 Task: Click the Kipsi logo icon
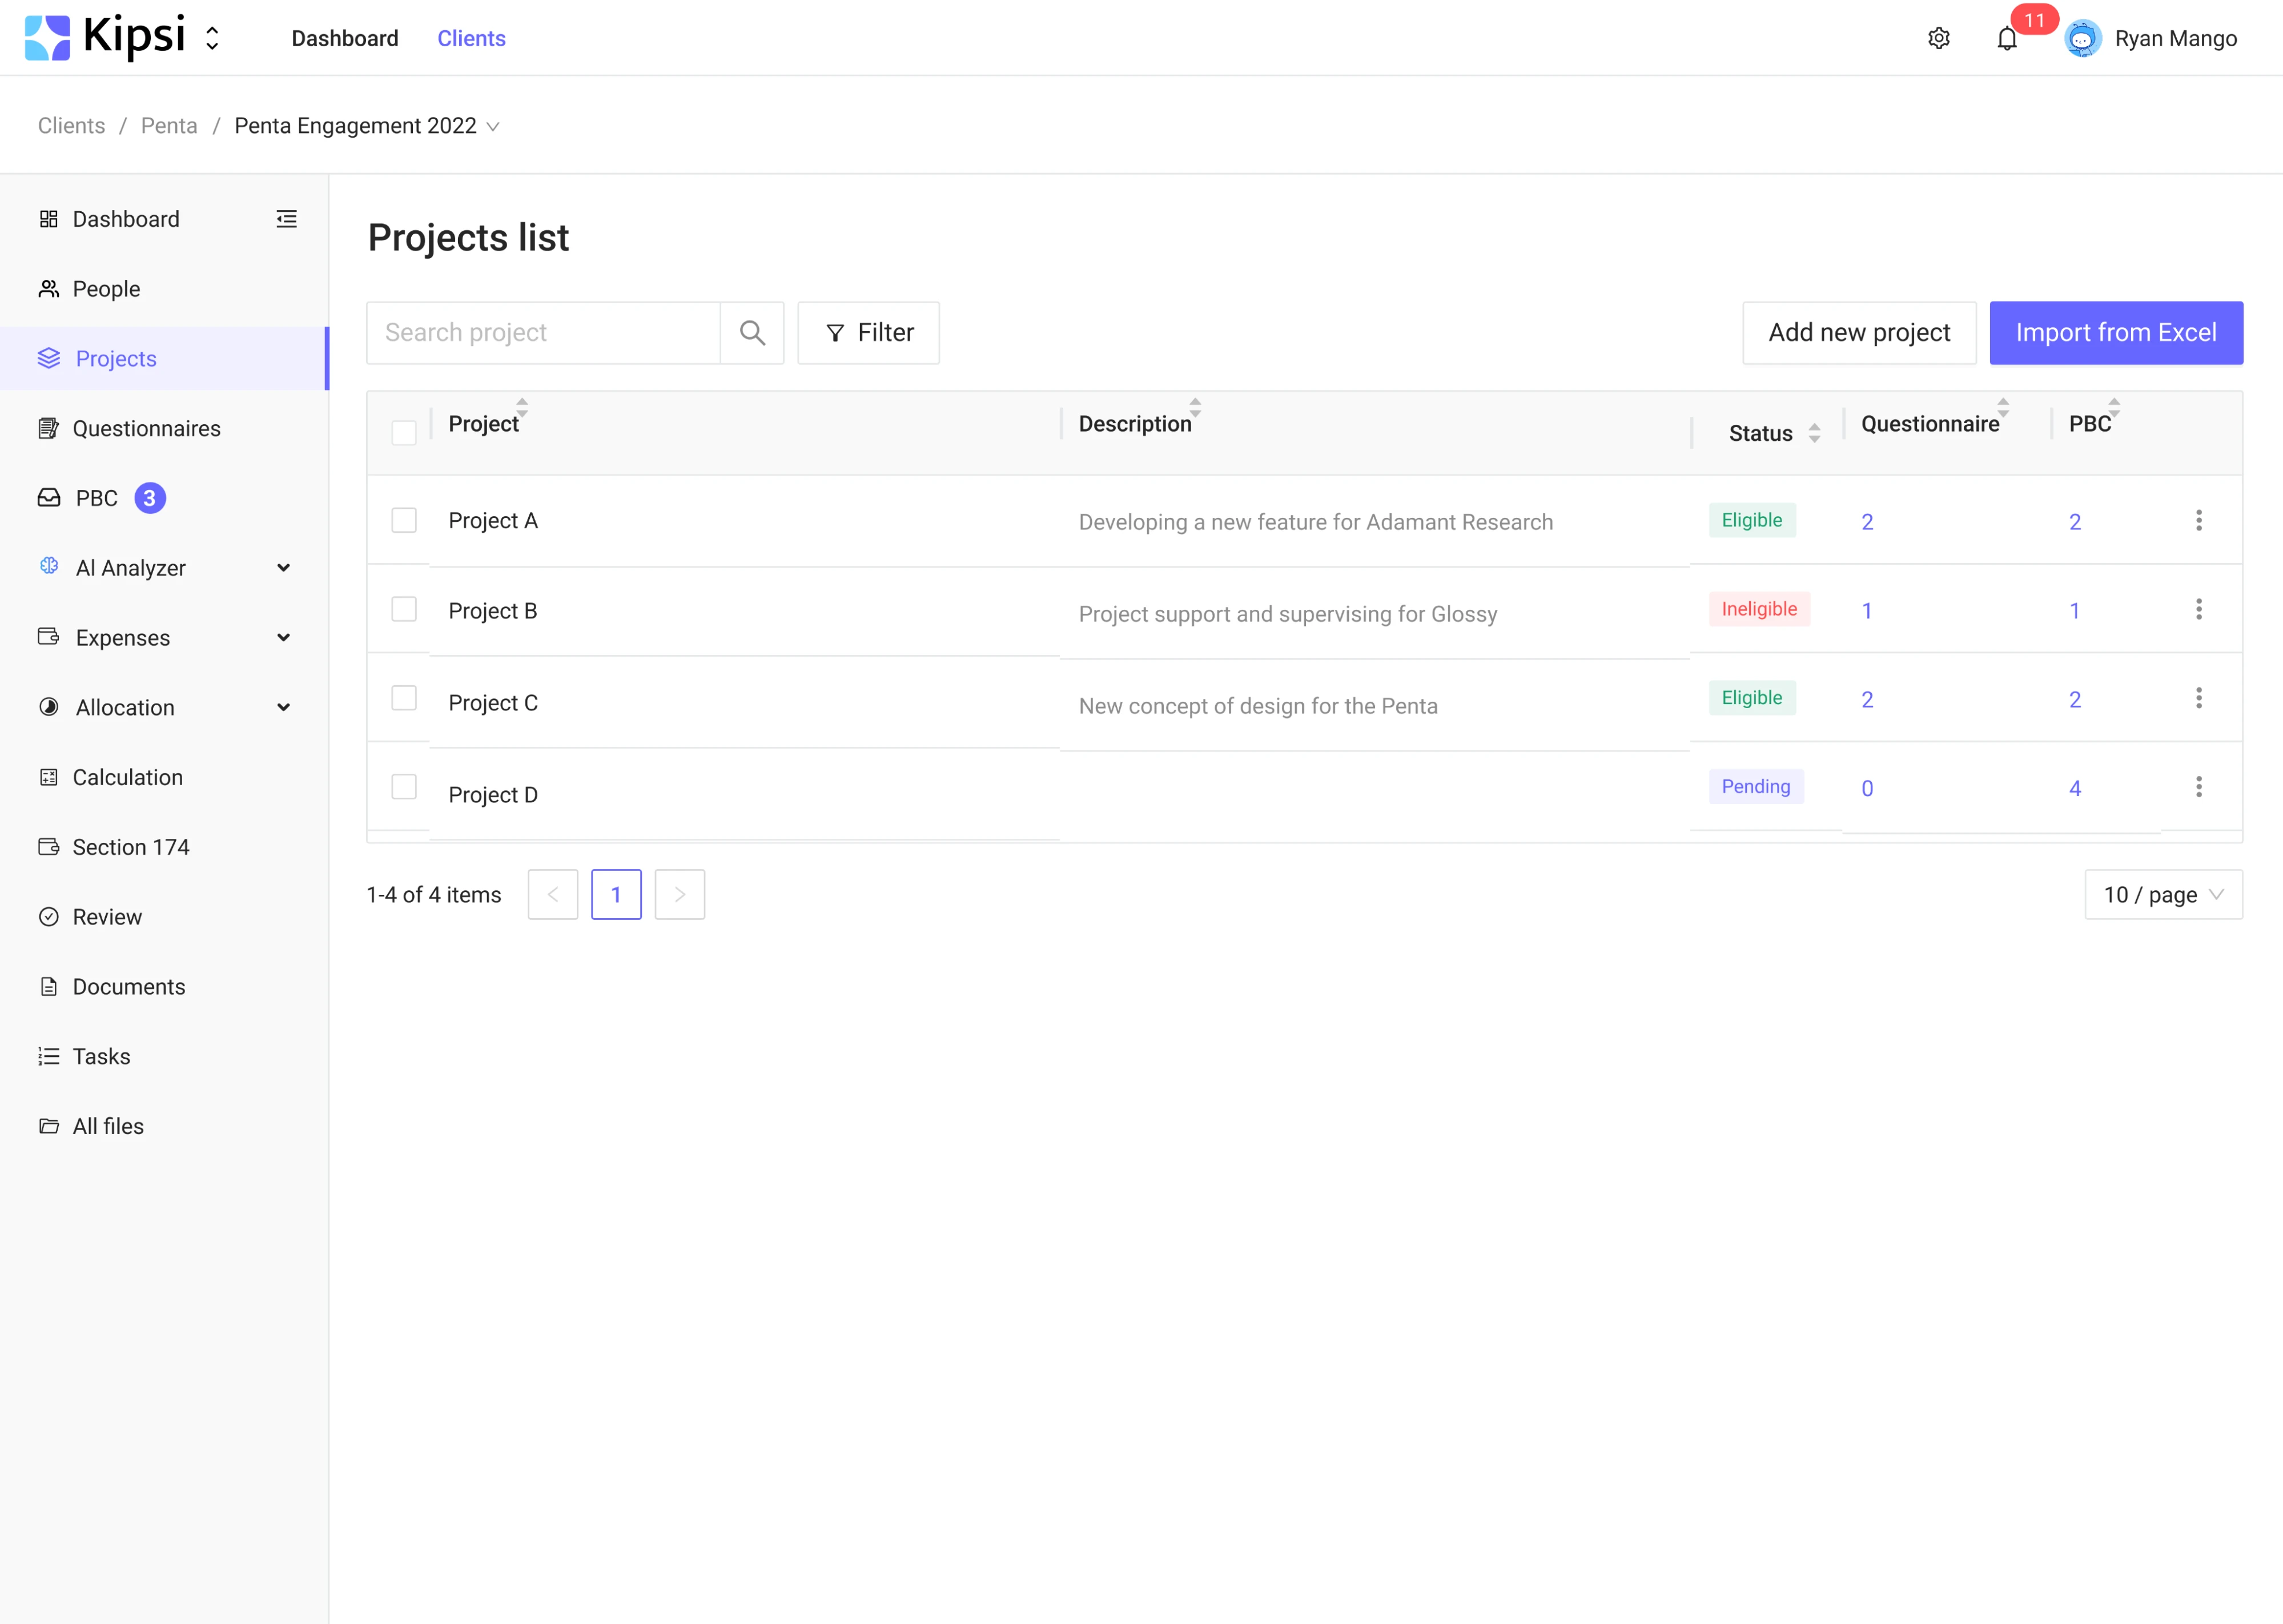pos(47,38)
